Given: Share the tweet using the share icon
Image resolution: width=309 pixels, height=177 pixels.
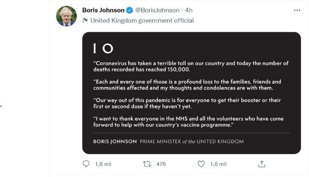Looking at the screenshot, I should (x=262, y=164).
